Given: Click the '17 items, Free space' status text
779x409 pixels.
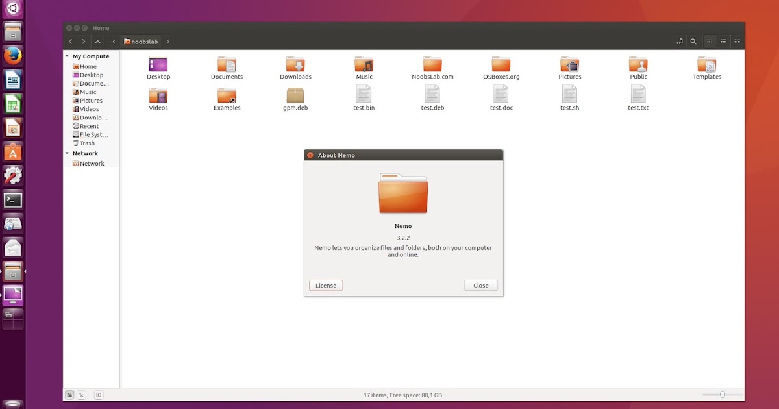Looking at the screenshot, I should pyautogui.click(x=403, y=395).
